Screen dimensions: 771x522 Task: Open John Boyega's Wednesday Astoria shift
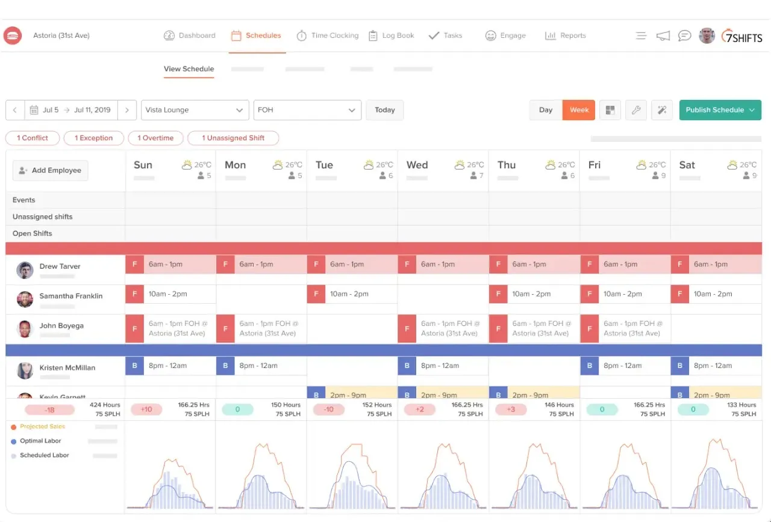click(443, 329)
